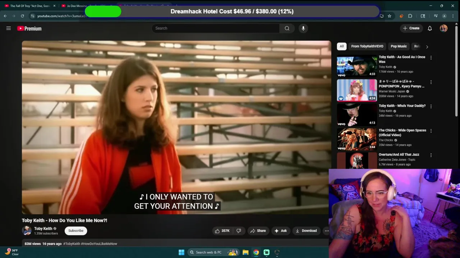Click the Create button
This screenshot has width=460, height=258.
pos(411,28)
